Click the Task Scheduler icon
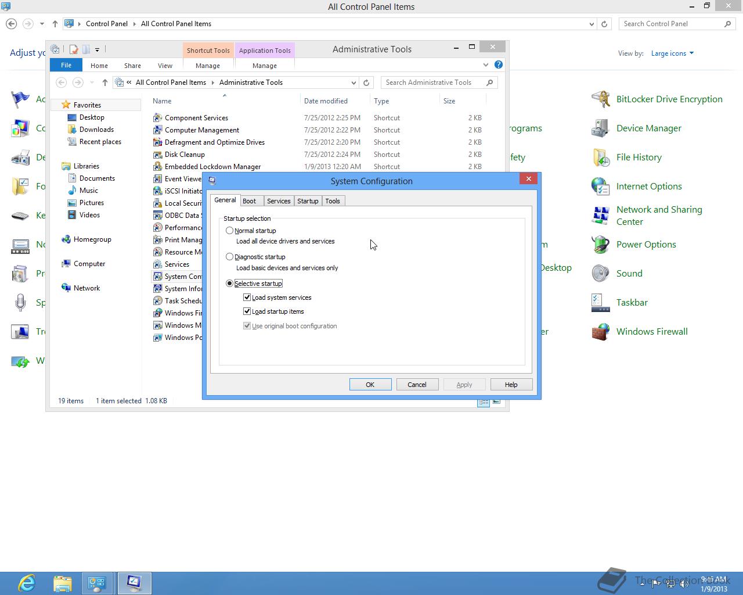 (x=157, y=301)
